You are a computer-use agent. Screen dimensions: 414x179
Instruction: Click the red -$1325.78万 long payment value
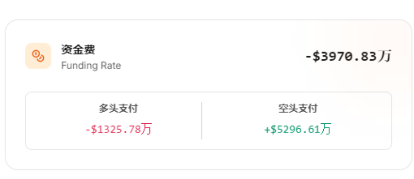tap(118, 129)
